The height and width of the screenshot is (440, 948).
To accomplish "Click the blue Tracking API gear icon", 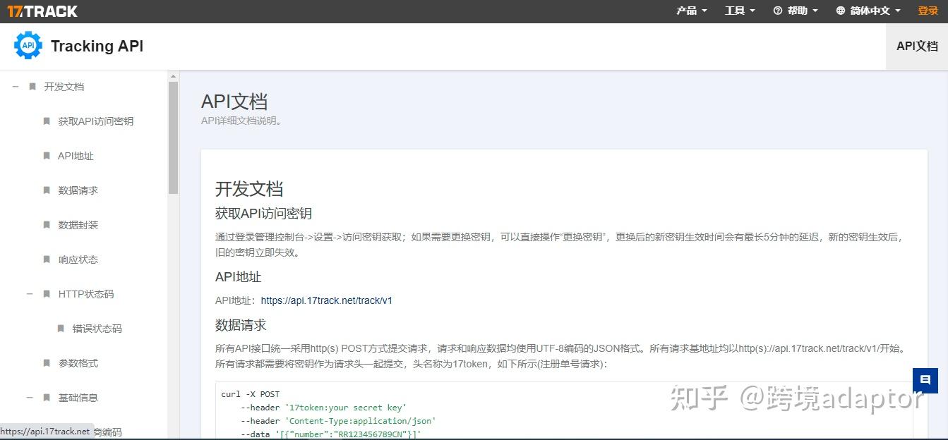I will click(28, 45).
